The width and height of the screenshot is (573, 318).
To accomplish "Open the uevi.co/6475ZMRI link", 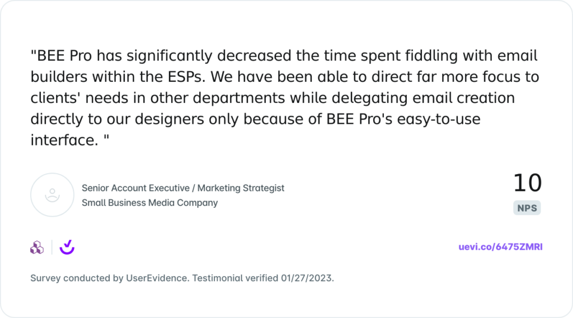I will pos(500,247).
